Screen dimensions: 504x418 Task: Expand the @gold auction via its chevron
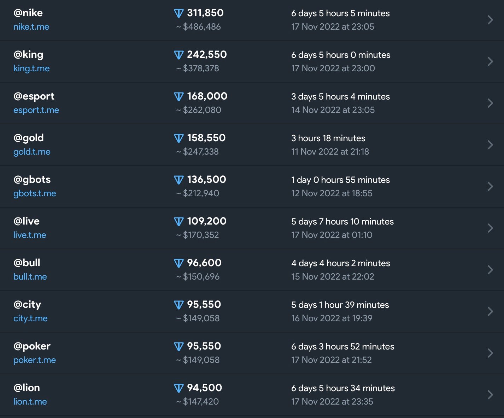[490, 145]
